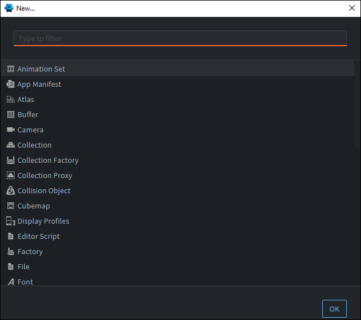Select the Animation Set row
Screen dimensions: 361x320
[177, 69]
